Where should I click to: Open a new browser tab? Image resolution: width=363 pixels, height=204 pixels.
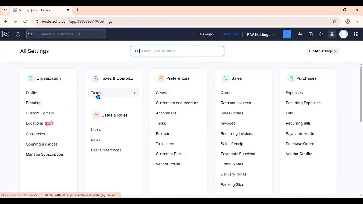coord(77,10)
